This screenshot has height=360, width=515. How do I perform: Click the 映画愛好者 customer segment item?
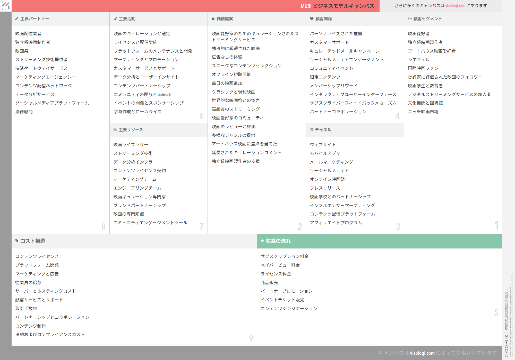(419, 33)
